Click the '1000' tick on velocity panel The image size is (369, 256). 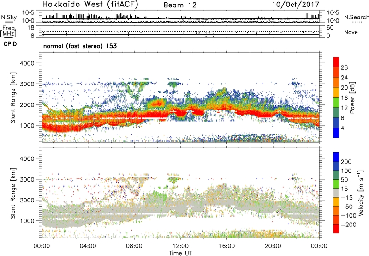[27, 221]
